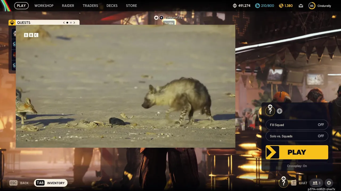Click the blue token icon beside 210/800
The height and width of the screenshot is (191, 341).
(257, 6)
